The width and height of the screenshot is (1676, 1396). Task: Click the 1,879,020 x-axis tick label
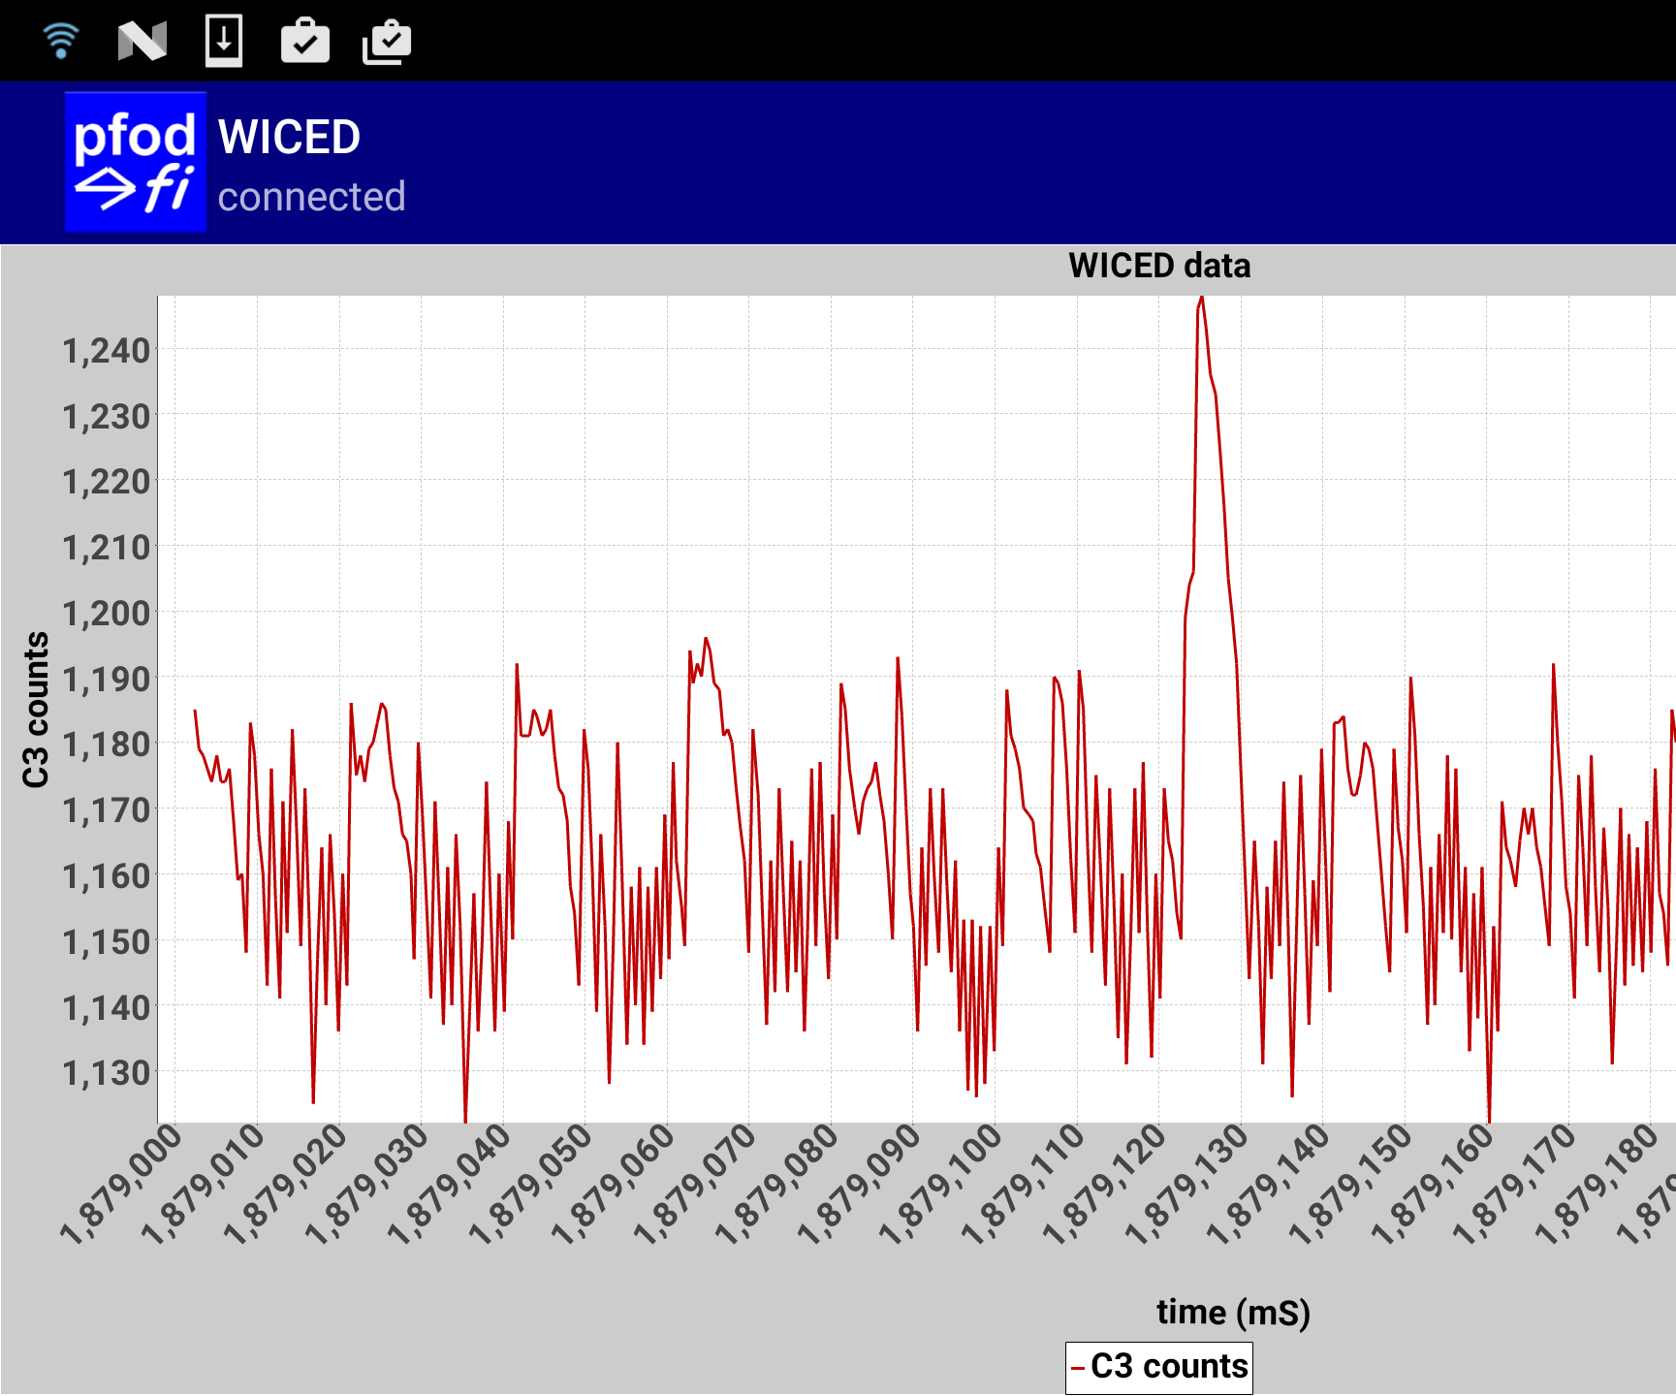(285, 1185)
